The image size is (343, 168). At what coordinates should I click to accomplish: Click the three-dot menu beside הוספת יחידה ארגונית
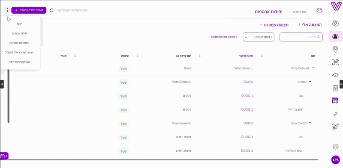click(x=7, y=10)
